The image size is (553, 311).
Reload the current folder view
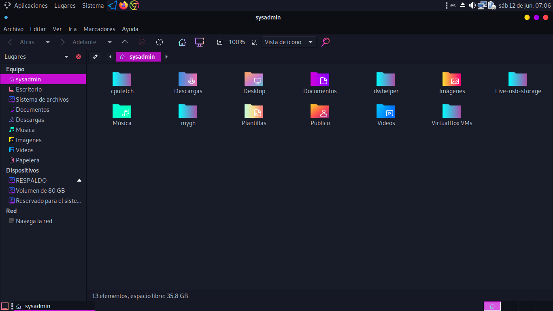(x=160, y=42)
